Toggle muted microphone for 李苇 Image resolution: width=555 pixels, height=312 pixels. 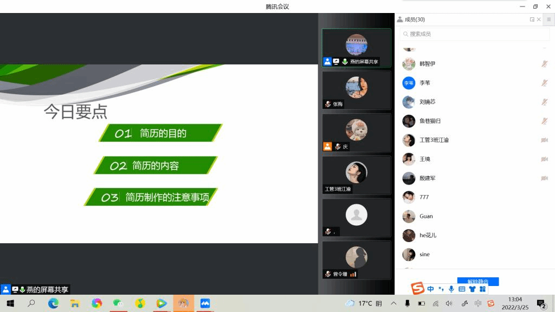click(x=544, y=83)
